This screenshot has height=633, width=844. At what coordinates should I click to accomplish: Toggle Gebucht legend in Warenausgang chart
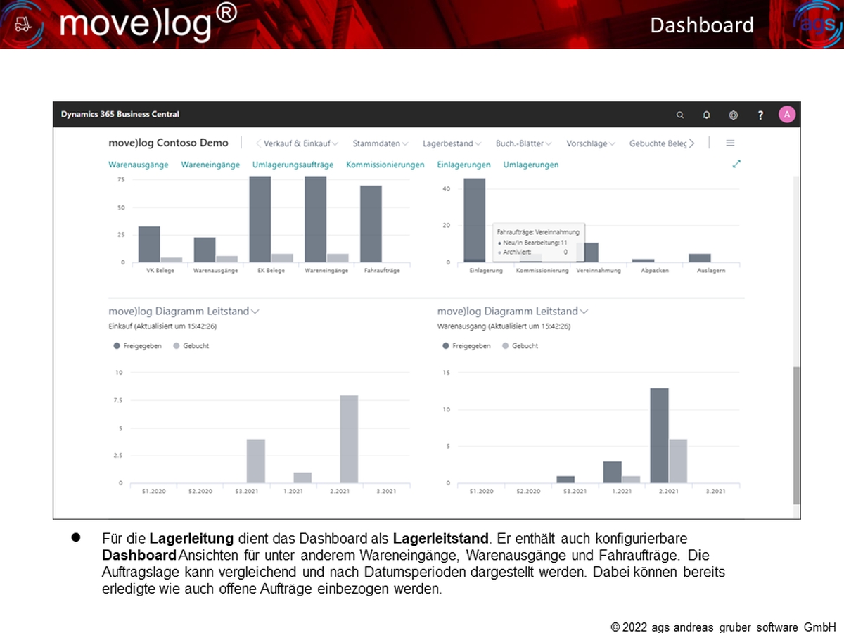(520, 346)
